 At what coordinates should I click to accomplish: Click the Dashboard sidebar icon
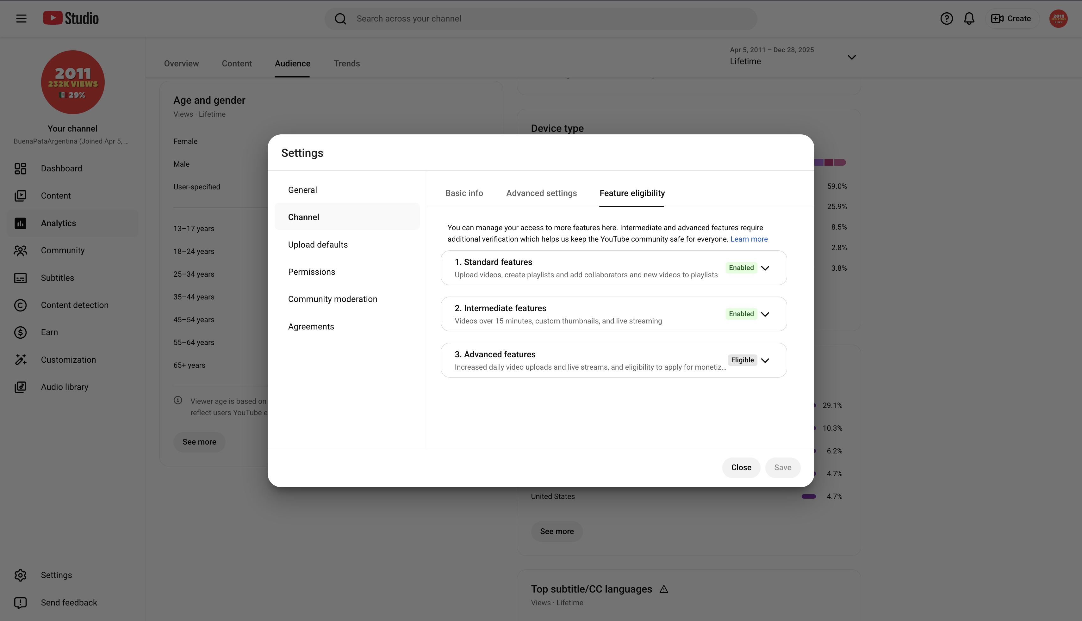(21, 169)
